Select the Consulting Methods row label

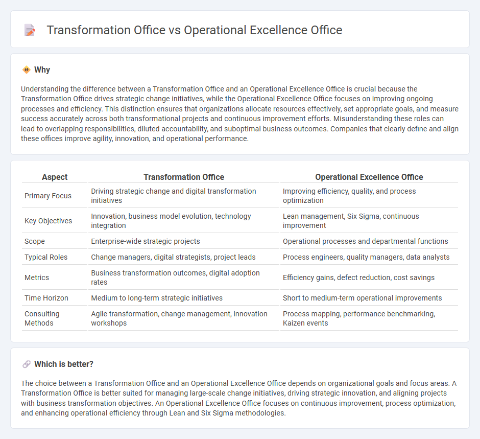tap(42, 318)
